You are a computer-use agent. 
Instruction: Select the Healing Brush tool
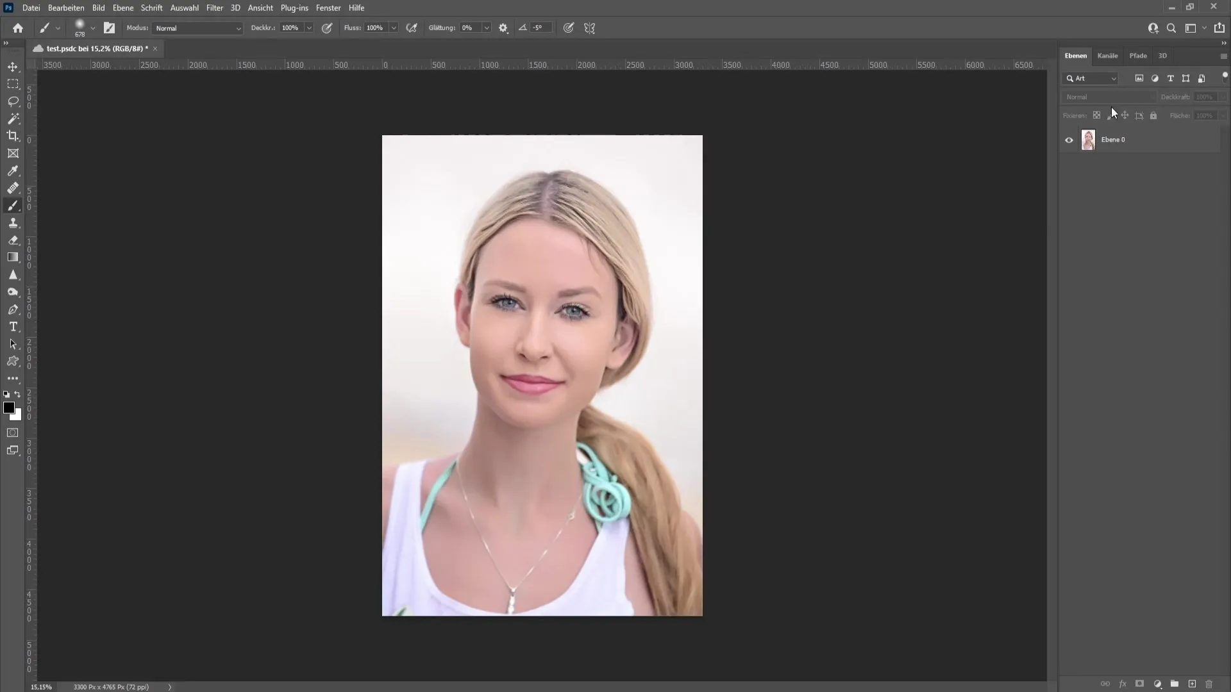13,188
